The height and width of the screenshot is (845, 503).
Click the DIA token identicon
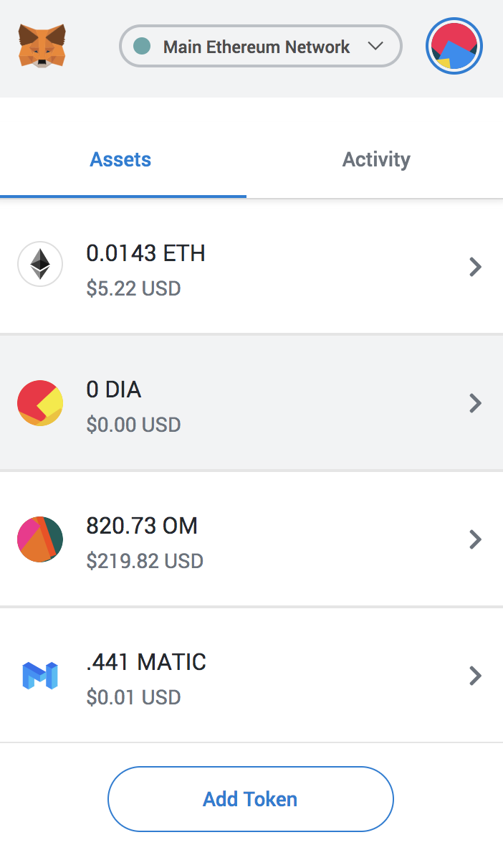pos(40,403)
